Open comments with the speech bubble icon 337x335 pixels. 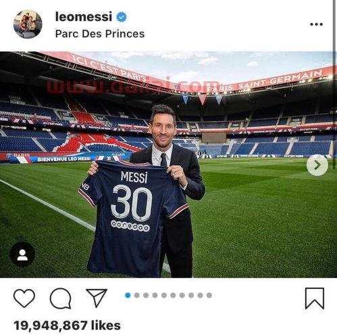(61, 298)
